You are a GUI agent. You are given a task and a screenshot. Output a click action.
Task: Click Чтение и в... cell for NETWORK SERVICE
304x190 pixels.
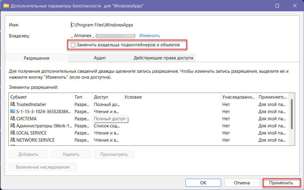(x=106, y=140)
